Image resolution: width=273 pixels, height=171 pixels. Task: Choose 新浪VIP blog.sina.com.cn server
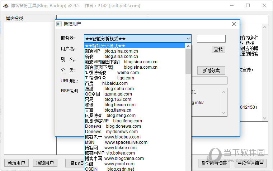click(x=135, y=51)
